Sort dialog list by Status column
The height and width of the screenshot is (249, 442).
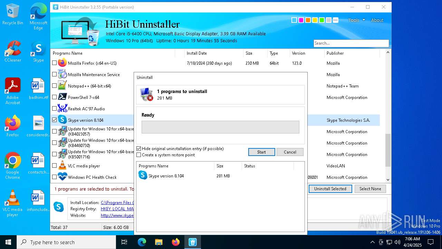click(x=267, y=166)
